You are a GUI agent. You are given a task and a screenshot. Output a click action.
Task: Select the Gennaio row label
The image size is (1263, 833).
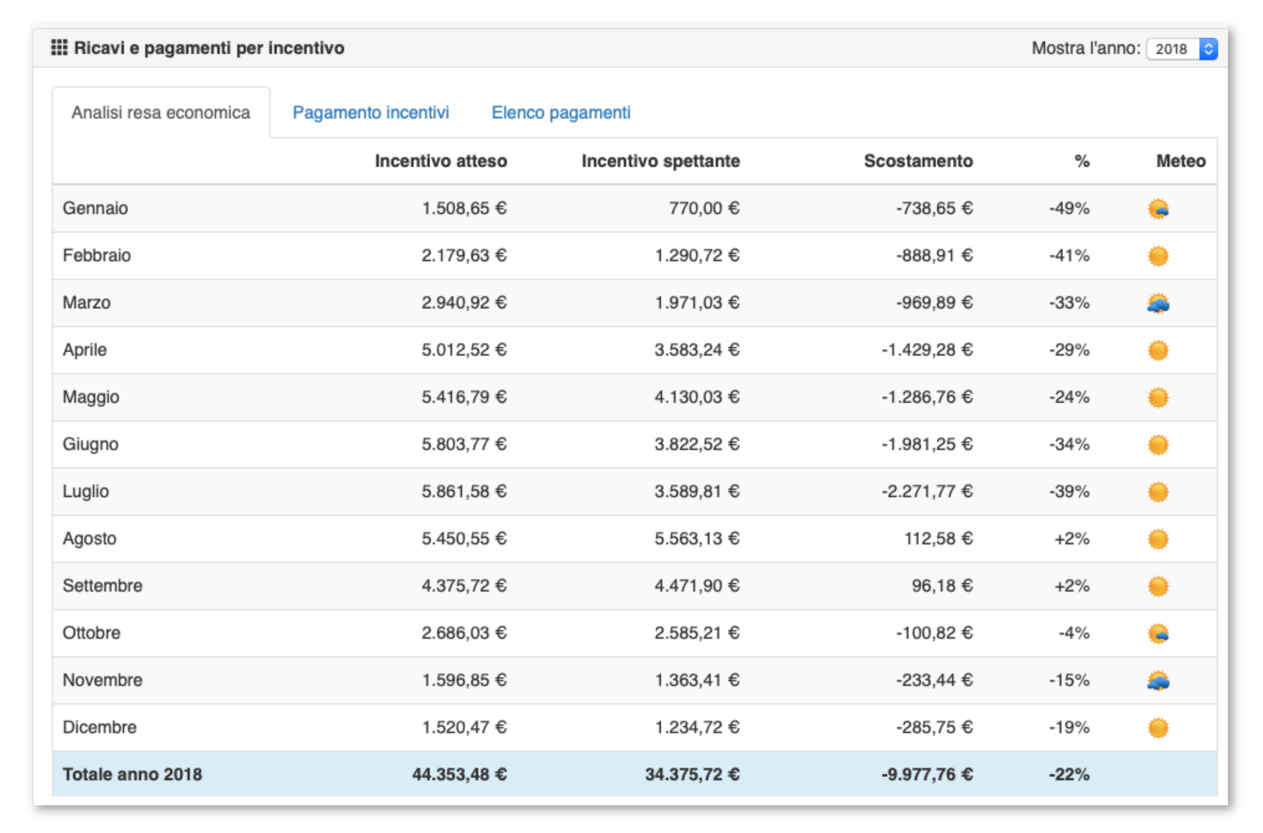95,208
